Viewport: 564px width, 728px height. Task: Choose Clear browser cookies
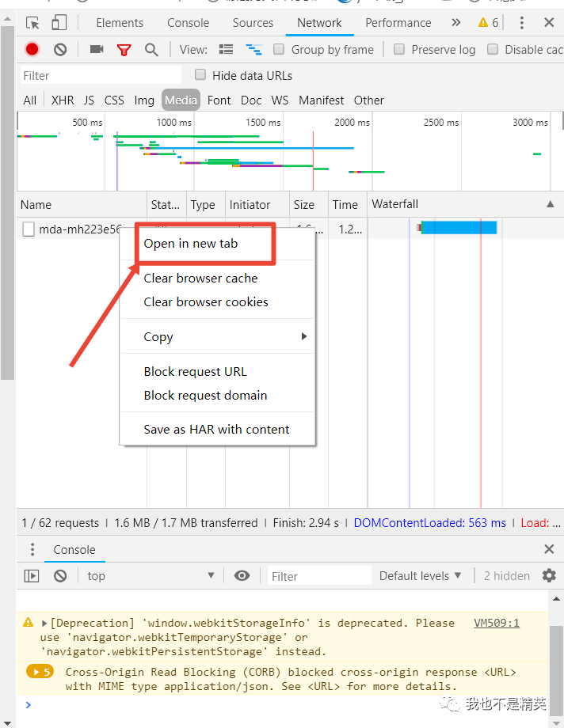tap(217, 301)
